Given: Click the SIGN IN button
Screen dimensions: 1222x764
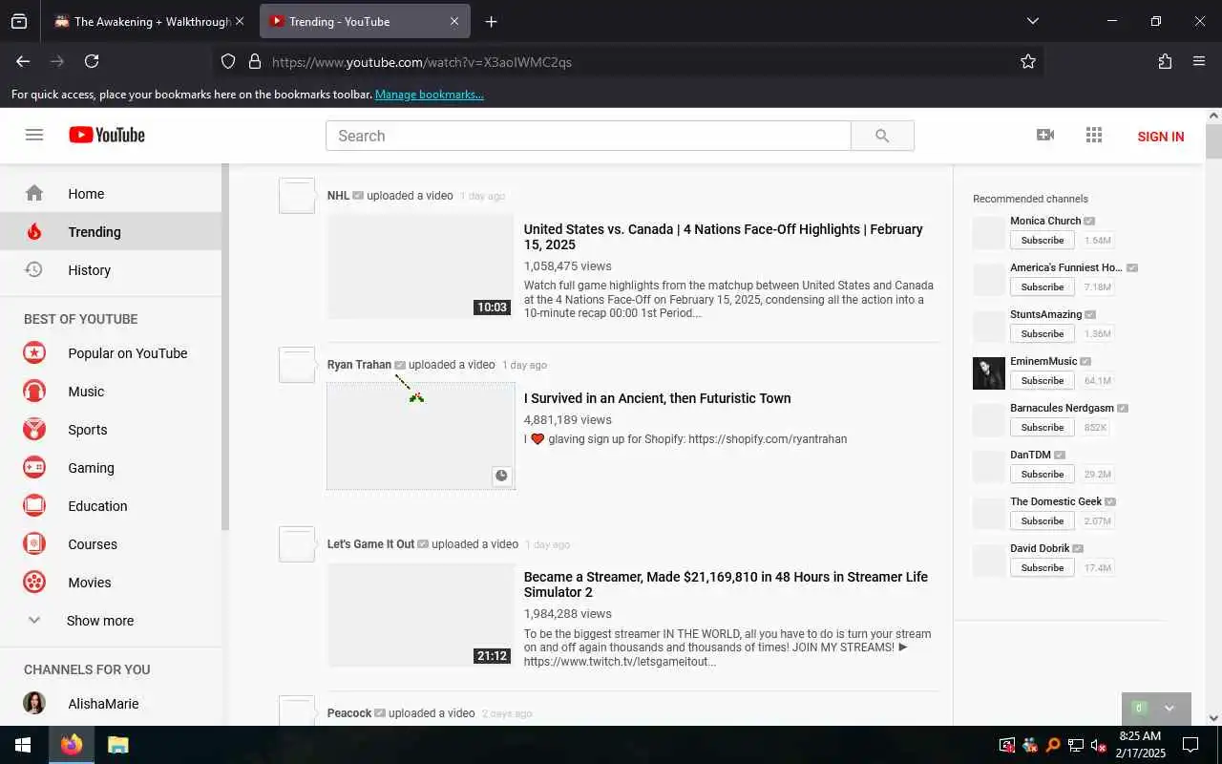Looking at the screenshot, I should 1160,137.
